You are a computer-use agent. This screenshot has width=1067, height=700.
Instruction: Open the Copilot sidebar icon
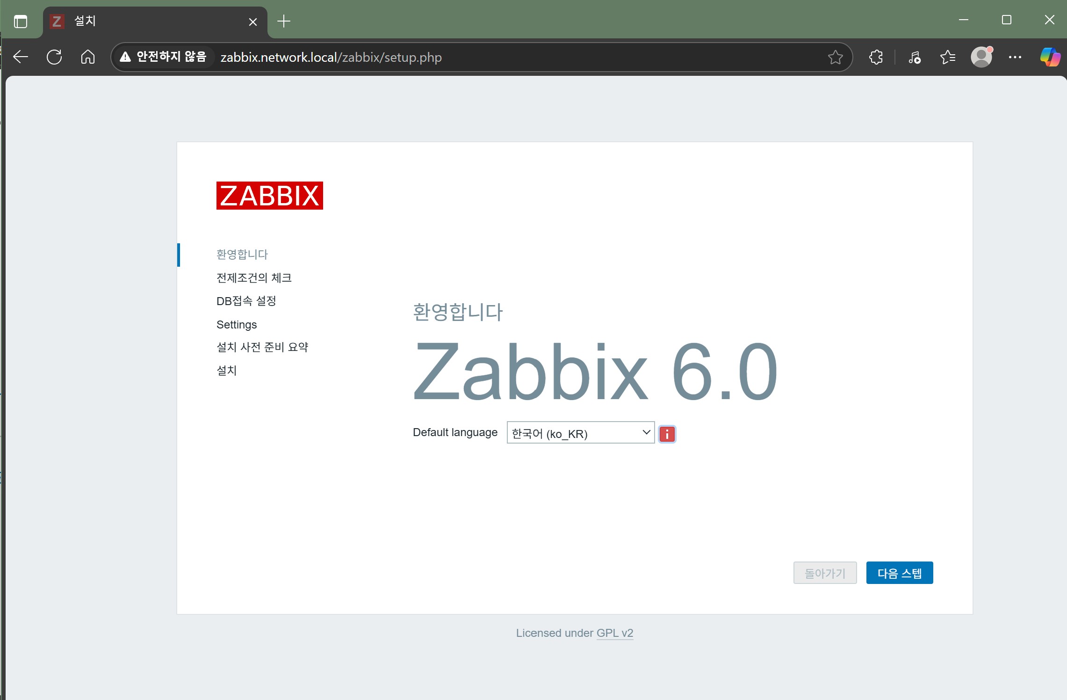coord(1050,57)
